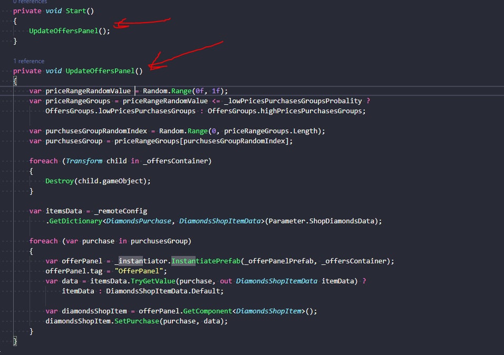Click gameObject in child.gameObject
The height and width of the screenshot is (355, 504).
point(123,181)
